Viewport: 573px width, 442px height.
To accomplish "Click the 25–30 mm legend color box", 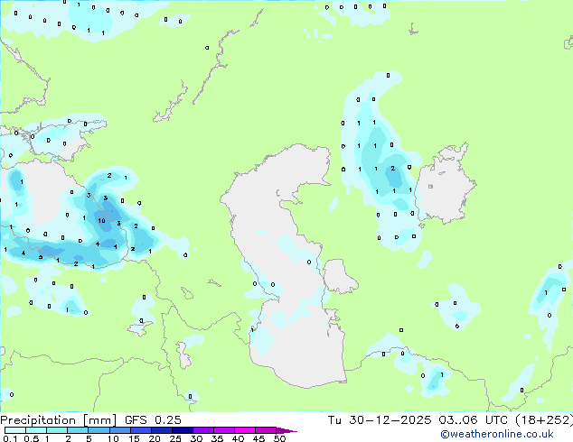I will click(x=183, y=430).
